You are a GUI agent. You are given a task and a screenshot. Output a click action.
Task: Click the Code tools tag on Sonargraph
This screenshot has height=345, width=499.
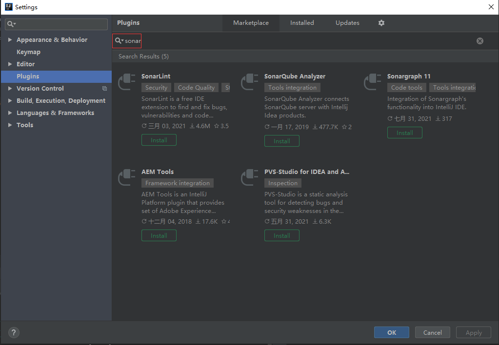tap(407, 87)
